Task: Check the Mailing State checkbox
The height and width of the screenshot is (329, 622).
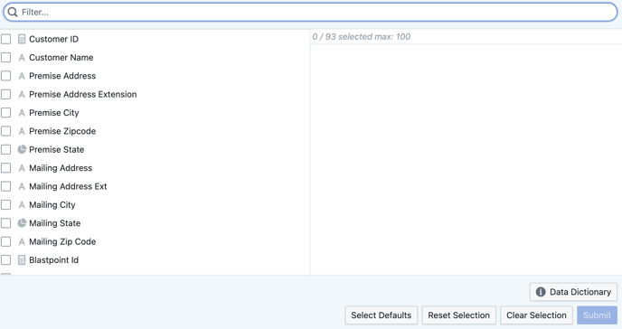Action: click(6, 223)
